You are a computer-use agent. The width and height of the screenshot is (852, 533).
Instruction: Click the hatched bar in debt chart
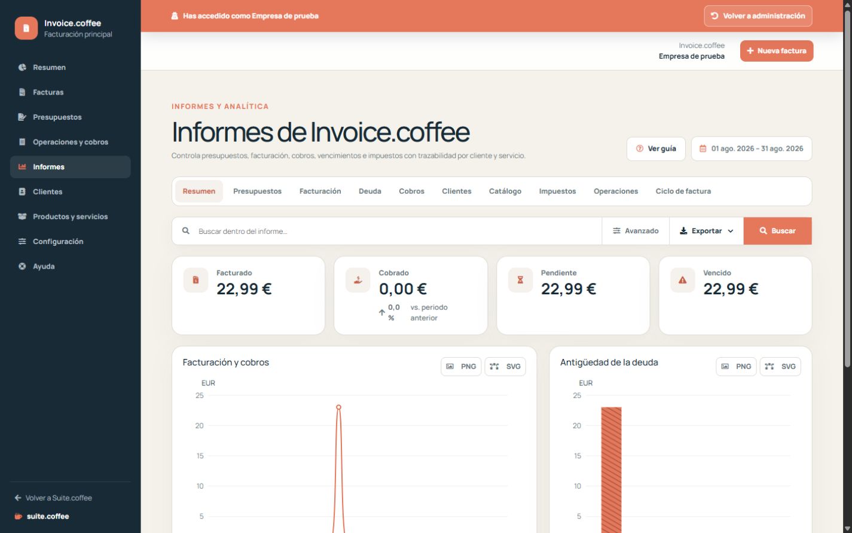coord(611,470)
